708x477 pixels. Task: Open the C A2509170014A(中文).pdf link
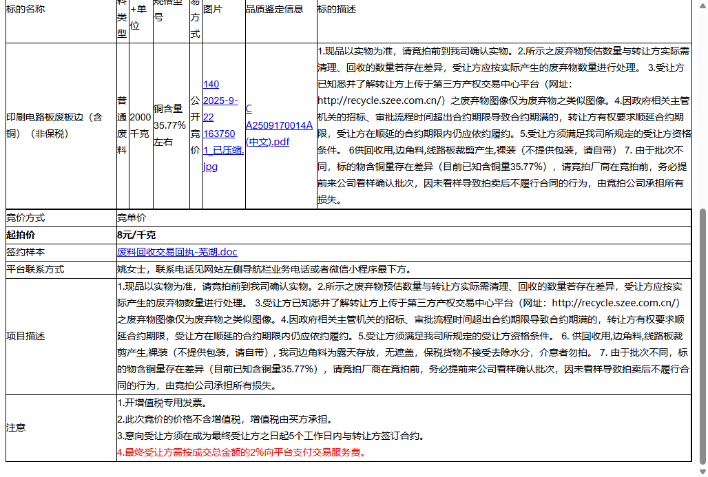(x=279, y=125)
